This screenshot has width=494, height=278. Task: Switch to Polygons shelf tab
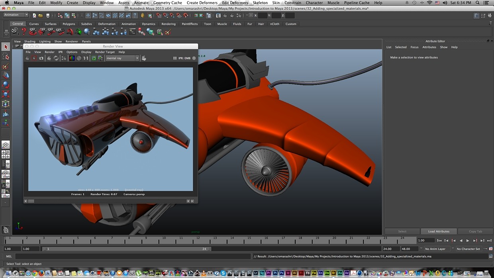tap(69, 24)
